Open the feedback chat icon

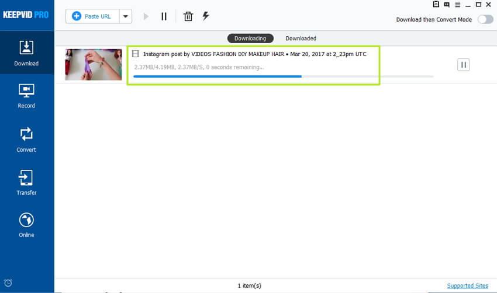447,5
